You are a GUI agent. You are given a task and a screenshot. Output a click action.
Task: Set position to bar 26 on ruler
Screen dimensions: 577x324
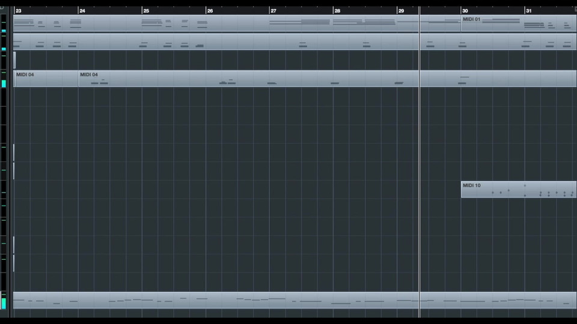point(210,11)
